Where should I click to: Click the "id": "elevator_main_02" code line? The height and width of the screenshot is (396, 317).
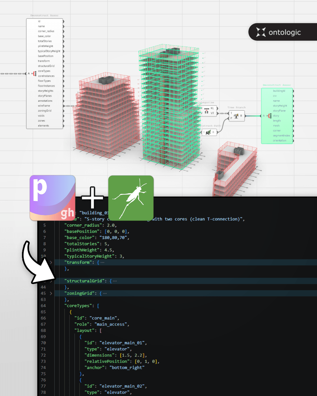click(x=116, y=386)
